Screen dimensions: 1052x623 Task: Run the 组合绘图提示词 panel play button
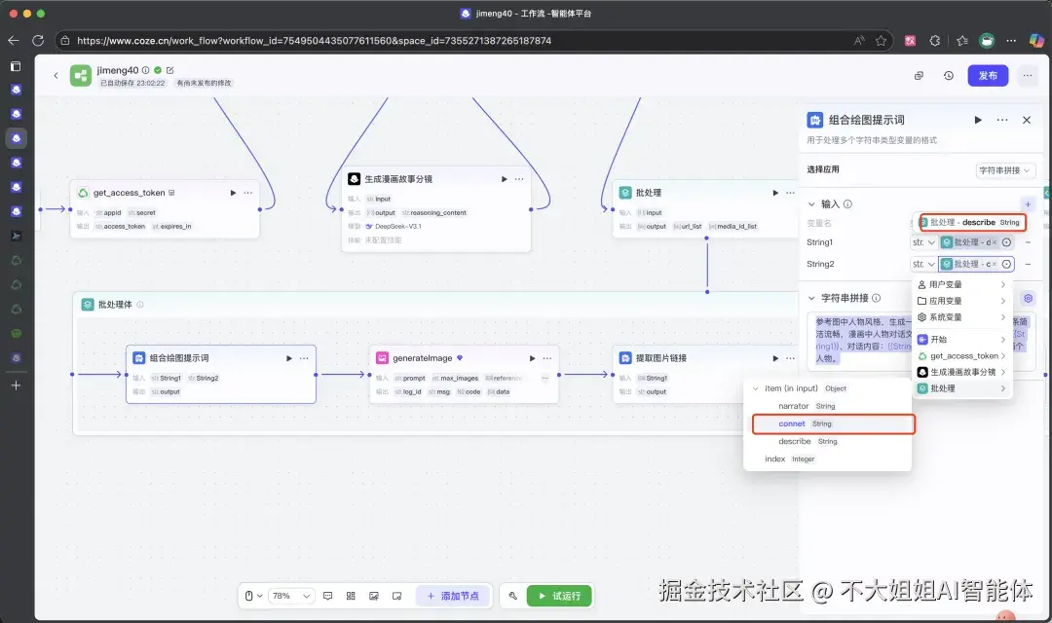click(978, 120)
